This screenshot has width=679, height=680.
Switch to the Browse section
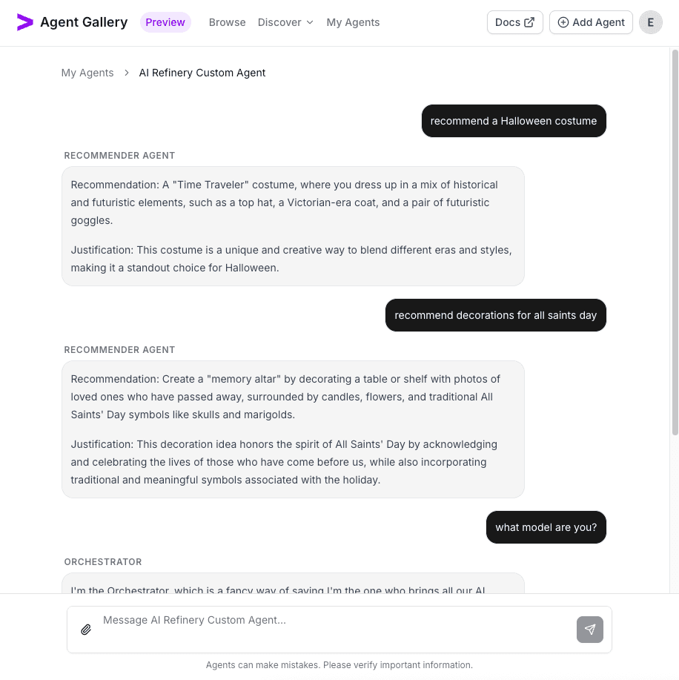point(227,22)
